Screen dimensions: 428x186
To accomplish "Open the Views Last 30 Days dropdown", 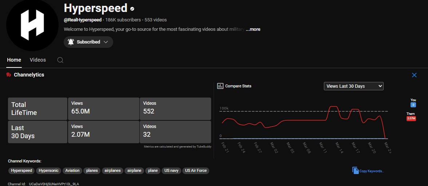I will tap(353, 86).
